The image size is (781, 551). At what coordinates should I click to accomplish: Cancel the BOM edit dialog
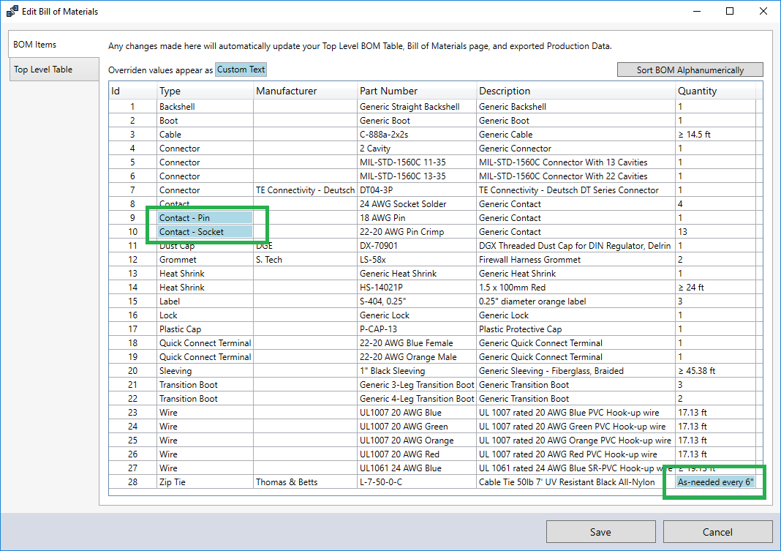pos(717,531)
